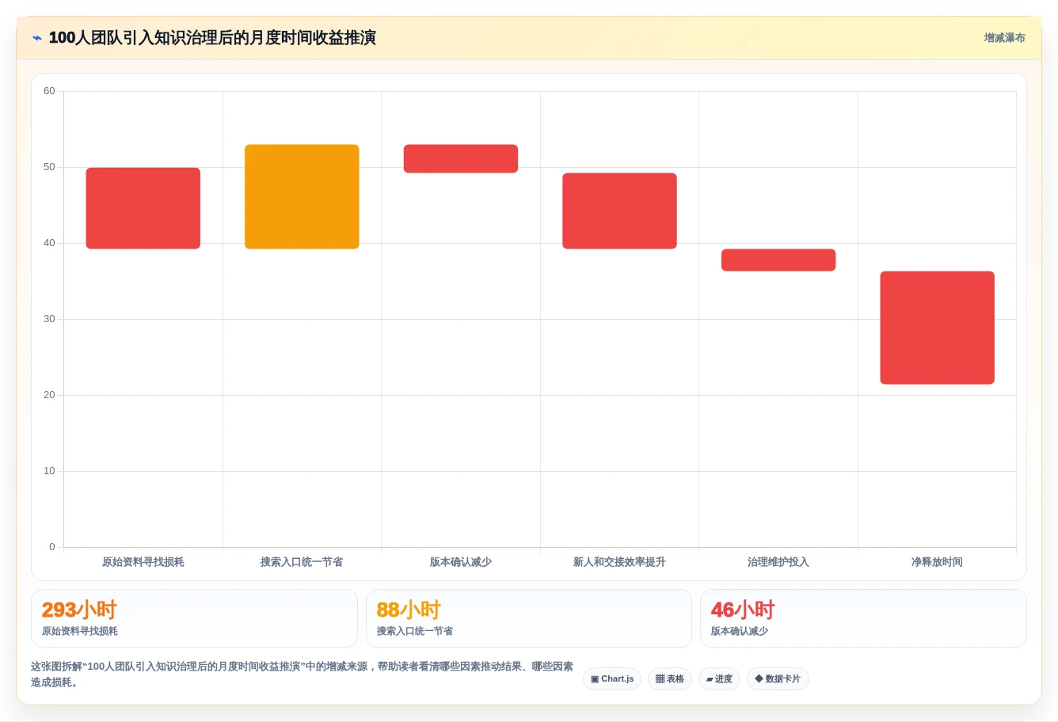Click the y-axis value 50
Viewport: 1058px width, 722px height.
49,167
